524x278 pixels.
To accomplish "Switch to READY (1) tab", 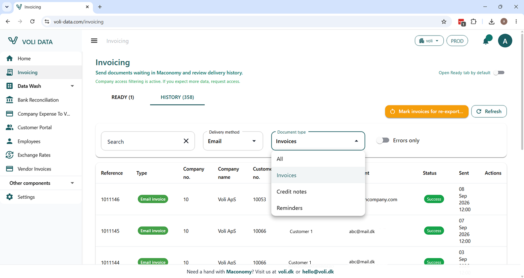I will pos(123,97).
